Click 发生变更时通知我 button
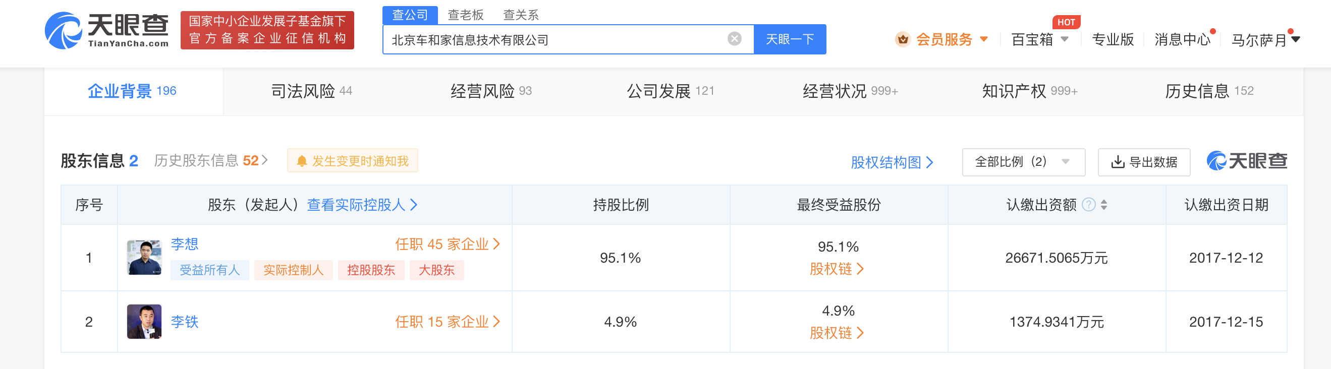Viewport: 1331px width, 369px height. pos(352,161)
